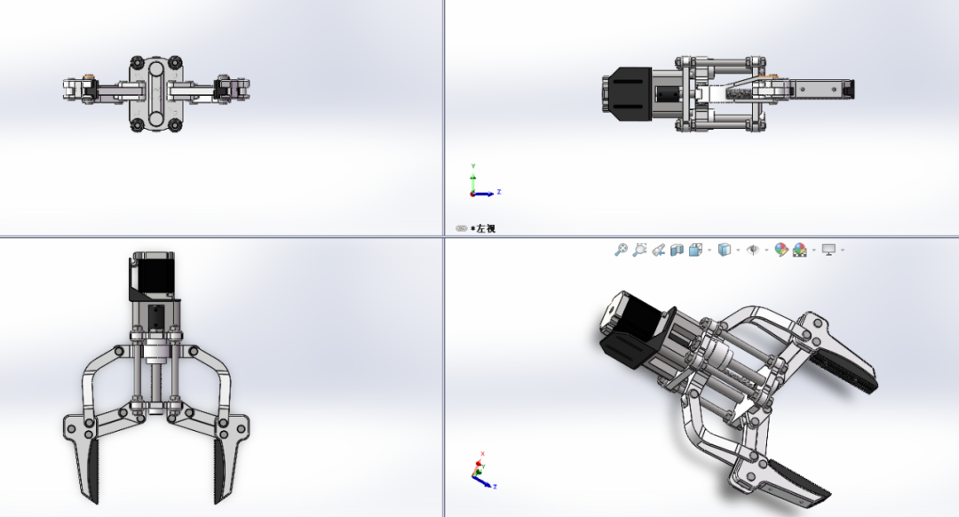The width and height of the screenshot is (959, 517).
Task: Click the Apply Scene icon
Action: tap(800, 250)
